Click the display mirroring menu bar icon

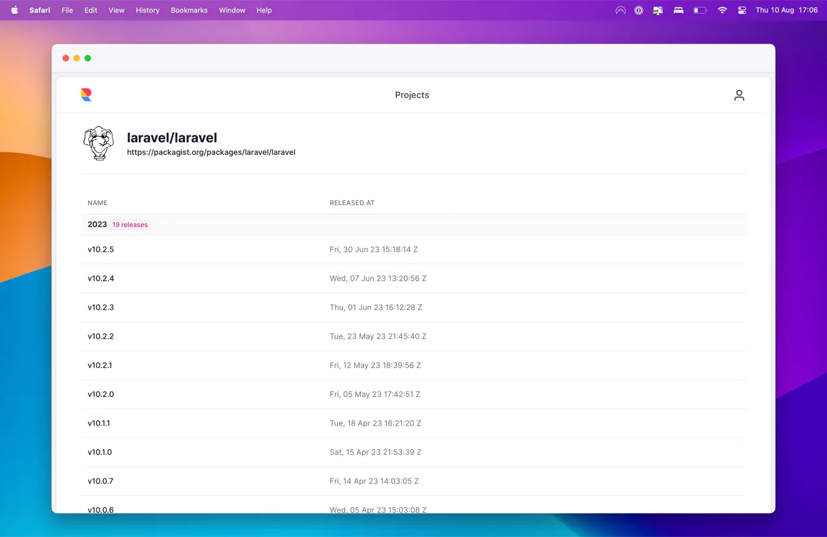point(658,10)
